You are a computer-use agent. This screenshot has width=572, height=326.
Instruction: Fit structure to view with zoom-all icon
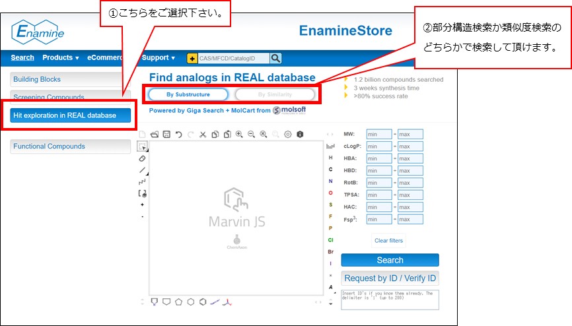click(264, 134)
